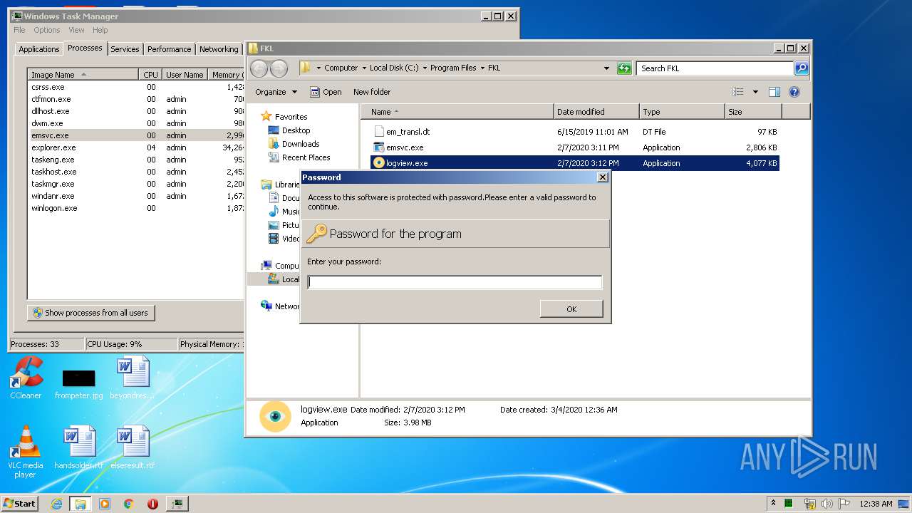Image resolution: width=912 pixels, height=513 pixels.
Task: Click the Task Manager taskbar button
Action: [177, 504]
